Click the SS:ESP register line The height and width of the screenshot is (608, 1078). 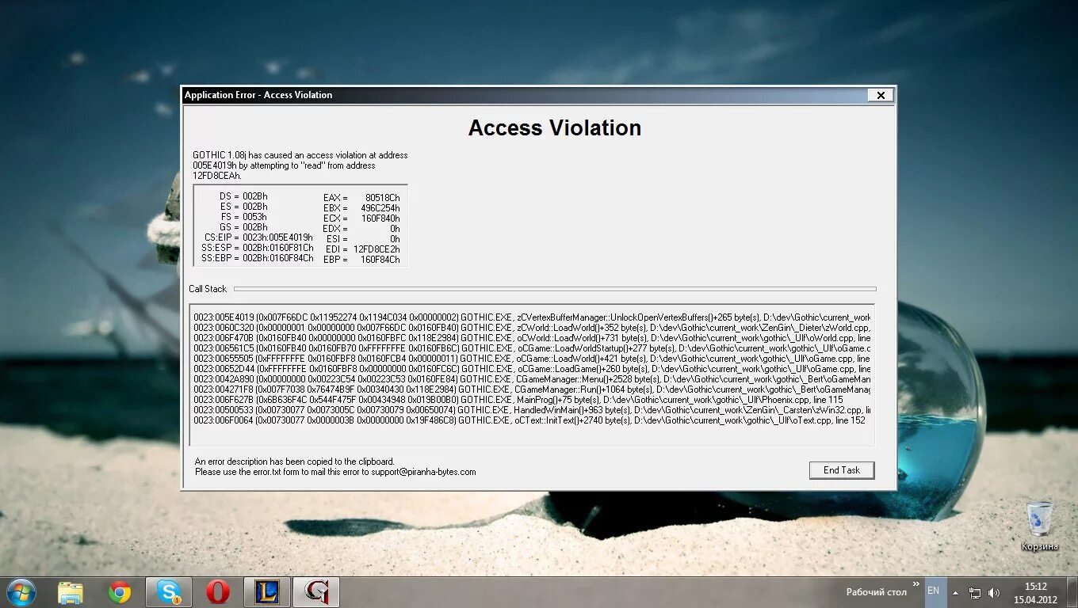point(258,248)
